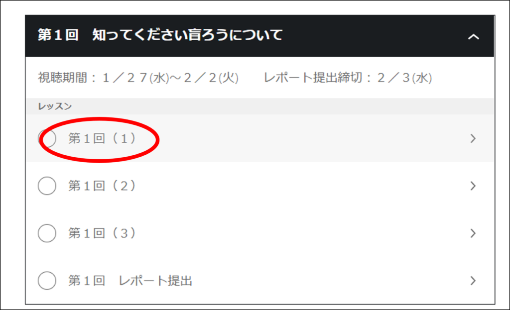The image size is (510, 310).
Task: Toggle the circle next to レポート提出
Action: point(47,281)
